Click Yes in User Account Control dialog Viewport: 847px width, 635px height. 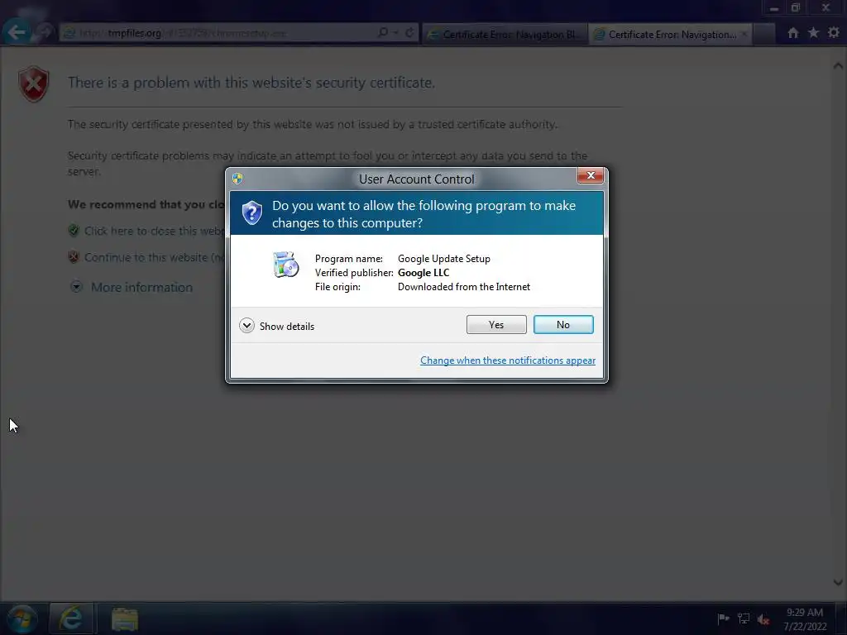[x=496, y=324]
